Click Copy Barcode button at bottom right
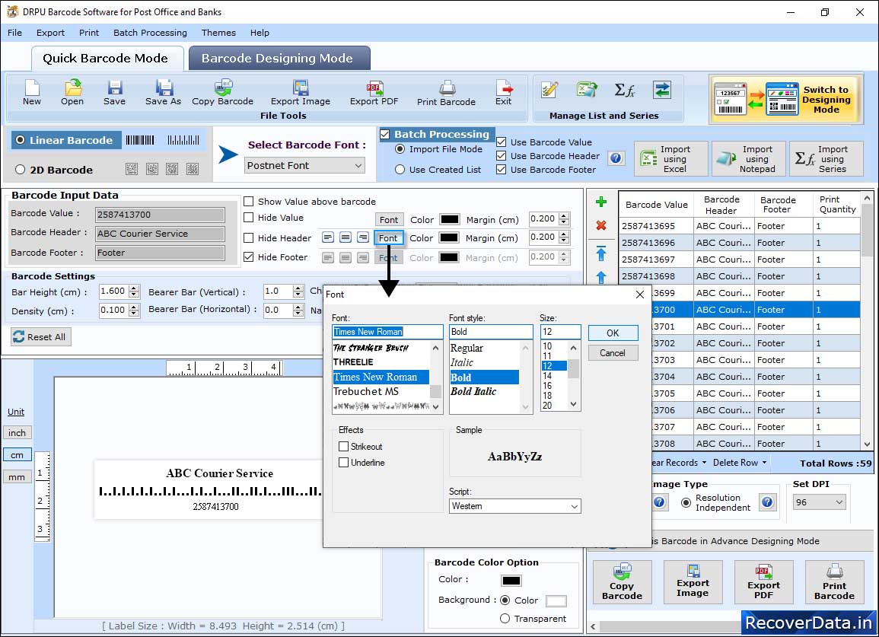879x637 pixels. [623, 583]
